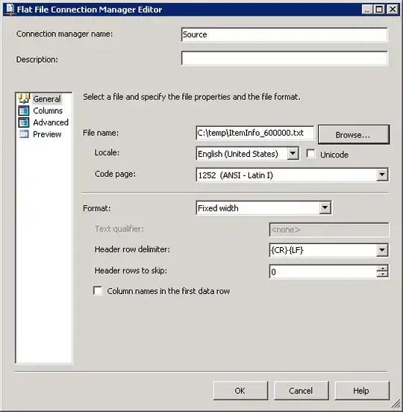Screen dimensions: 403x412
Task: Increase Header rows to skip with up arrow
Action: point(382,268)
